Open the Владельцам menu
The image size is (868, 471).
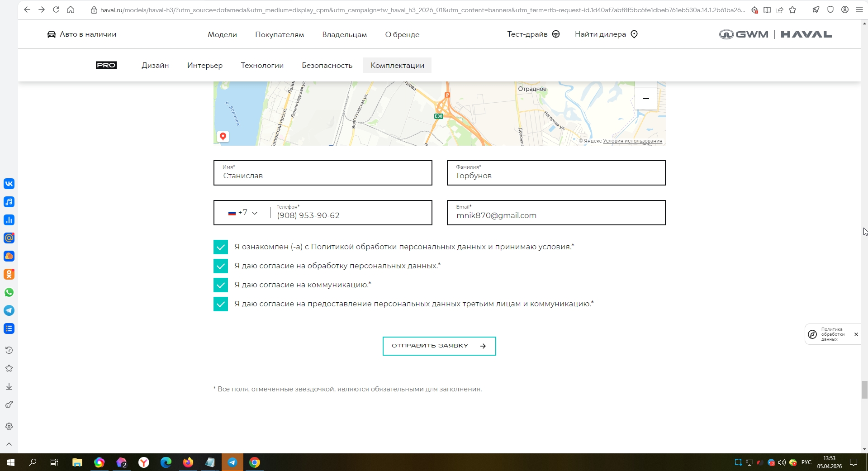click(x=345, y=34)
